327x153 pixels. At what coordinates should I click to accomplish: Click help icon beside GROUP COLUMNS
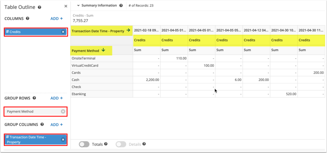pyautogui.click(x=42, y=124)
